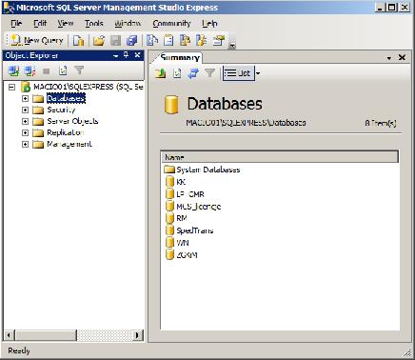Click the Database Engine Query icon
The image size is (415, 360).
coord(78,40)
